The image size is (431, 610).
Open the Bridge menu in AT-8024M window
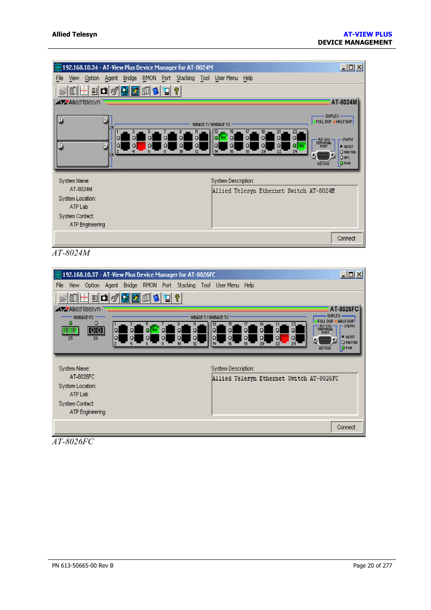pos(130,78)
